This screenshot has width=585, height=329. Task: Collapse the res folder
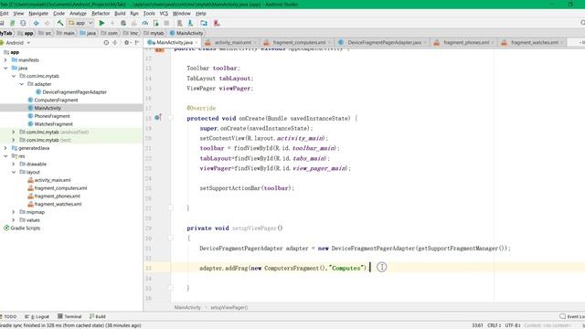[x=5, y=156]
